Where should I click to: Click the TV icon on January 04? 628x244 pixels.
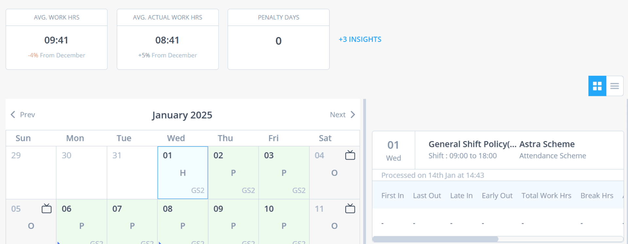coord(350,155)
